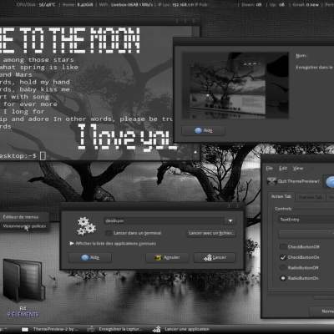
Task: Tick the CheckButtonOff checkbox
Action: point(283,247)
